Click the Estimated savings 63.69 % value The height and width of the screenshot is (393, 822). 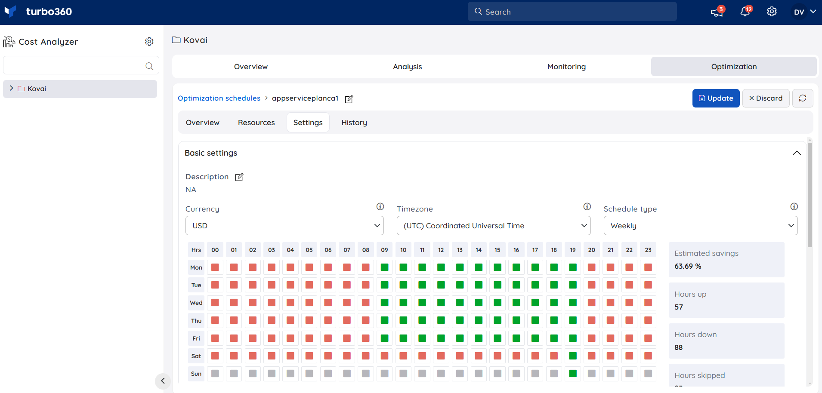(x=688, y=267)
